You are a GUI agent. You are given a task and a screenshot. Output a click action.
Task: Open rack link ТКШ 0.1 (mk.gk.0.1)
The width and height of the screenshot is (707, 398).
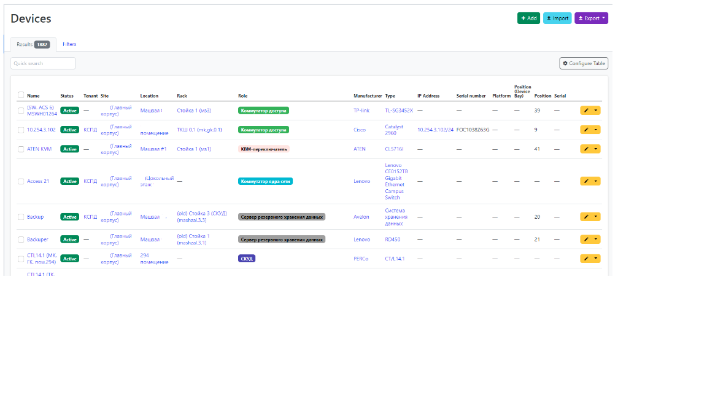coord(199,130)
